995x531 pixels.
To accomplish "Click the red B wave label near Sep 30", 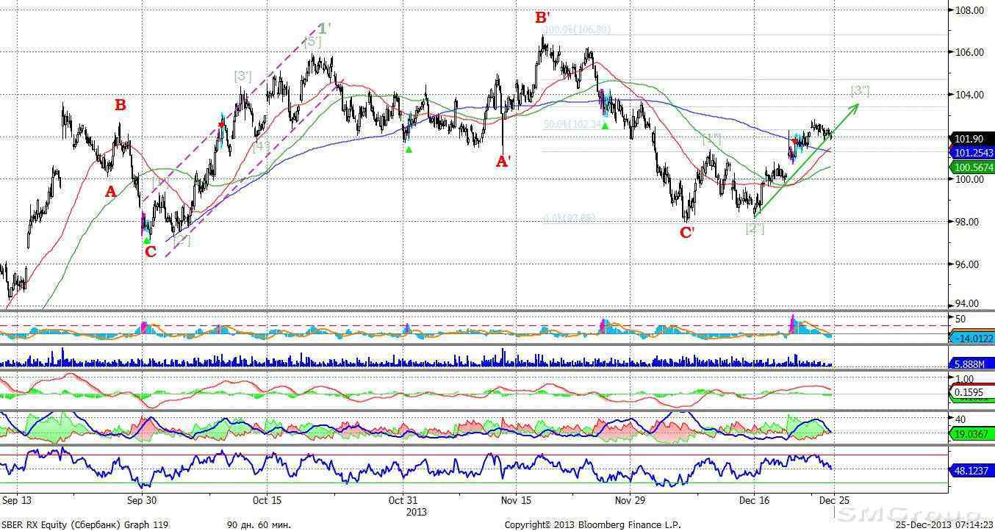I will (121, 106).
